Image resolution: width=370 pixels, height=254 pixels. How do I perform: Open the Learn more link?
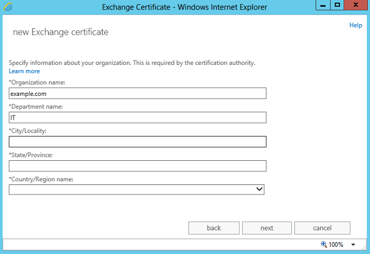(x=24, y=71)
